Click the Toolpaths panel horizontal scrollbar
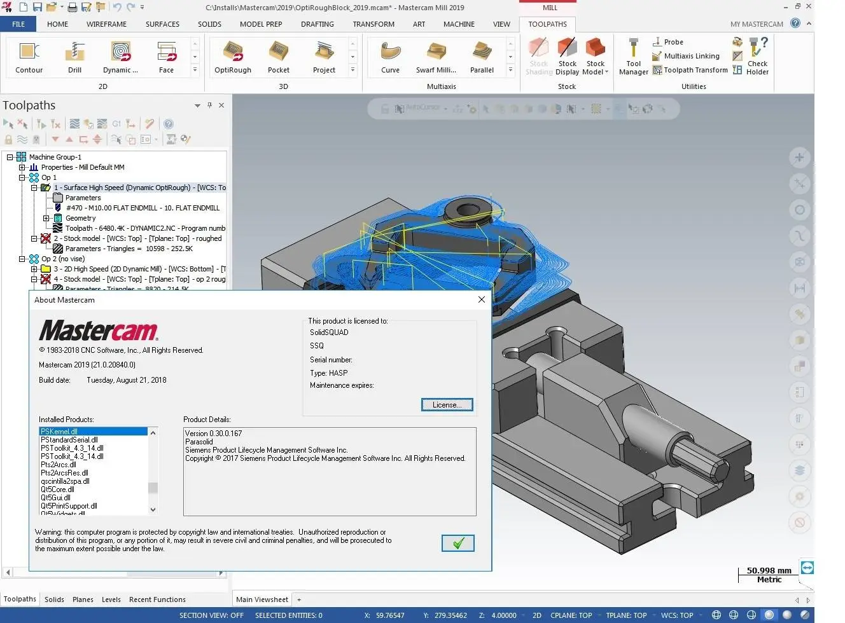Viewport: 845px width, 623px height. click(x=115, y=573)
